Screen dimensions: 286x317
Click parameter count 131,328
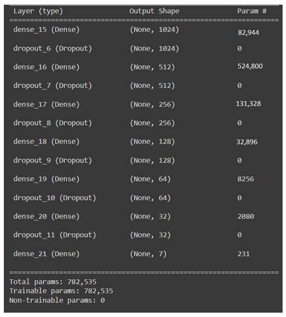click(249, 104)
